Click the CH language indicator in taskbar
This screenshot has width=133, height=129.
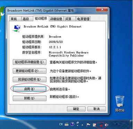pos(61,124)
